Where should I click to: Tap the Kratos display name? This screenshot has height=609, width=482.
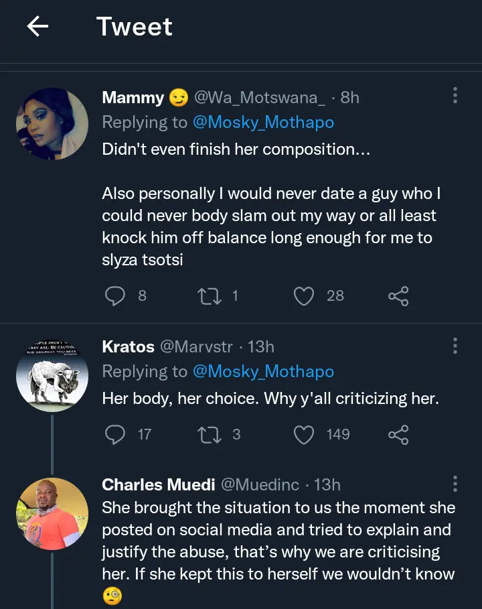pyautogui.click(x=128, y=346)
